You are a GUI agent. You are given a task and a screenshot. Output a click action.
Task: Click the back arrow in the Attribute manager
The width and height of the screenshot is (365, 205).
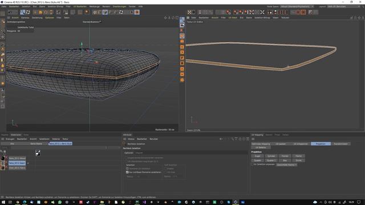coord(221,139)
